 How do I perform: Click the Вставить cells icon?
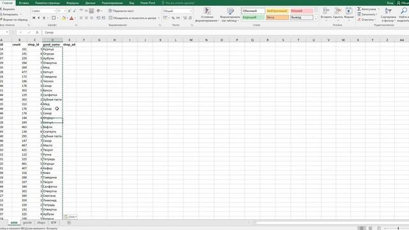coord(326,11)
